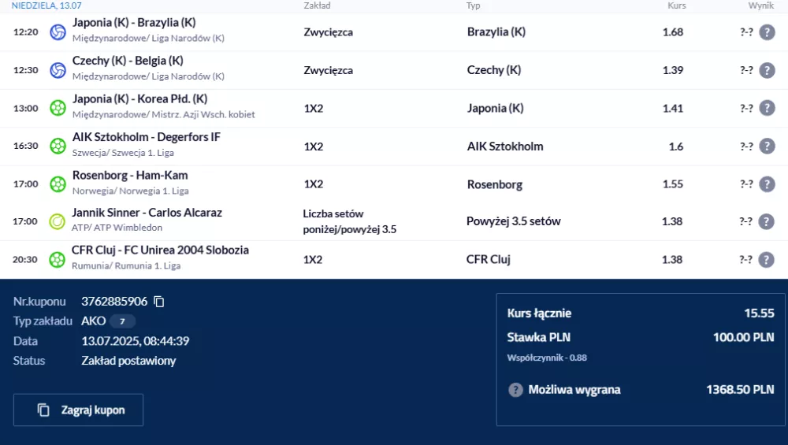Open Rosenborg - Ham-Kam match details
Screen dimensions: 788x445
click(x=130, y=176)
